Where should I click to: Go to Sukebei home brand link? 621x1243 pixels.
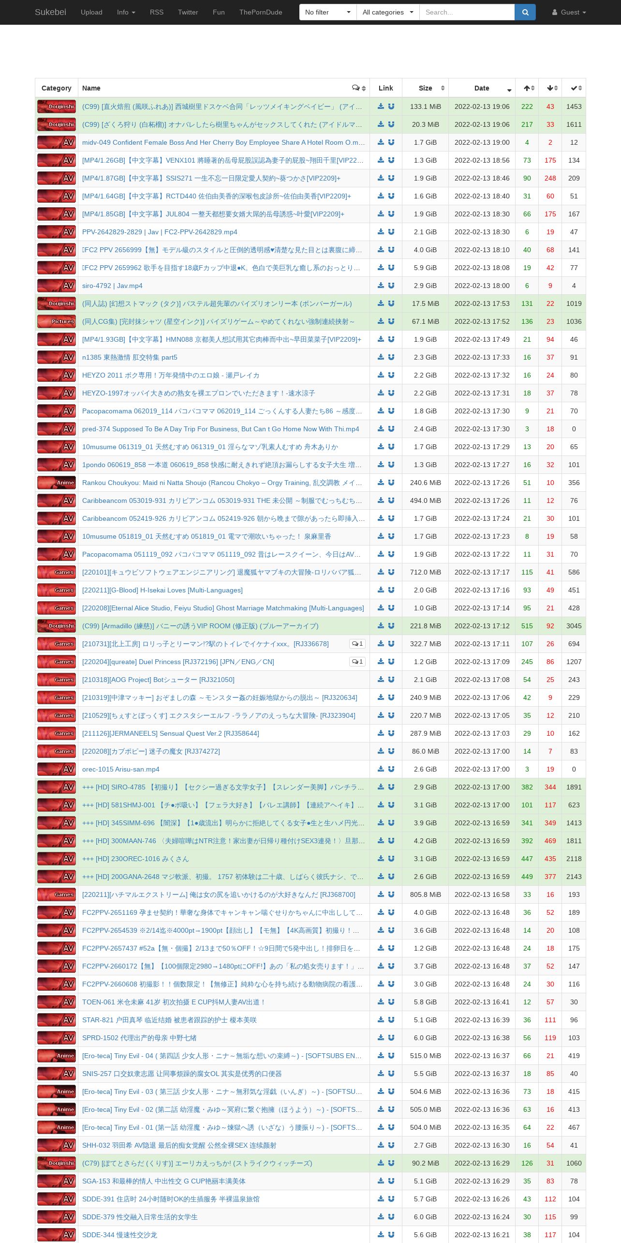click(50, 12)
